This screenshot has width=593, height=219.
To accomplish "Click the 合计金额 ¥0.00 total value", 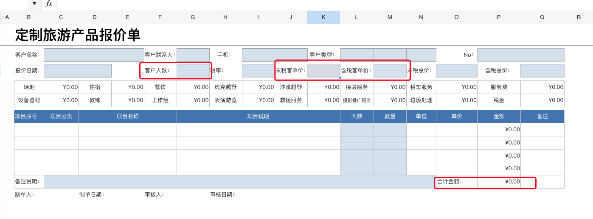I will 499,182.
